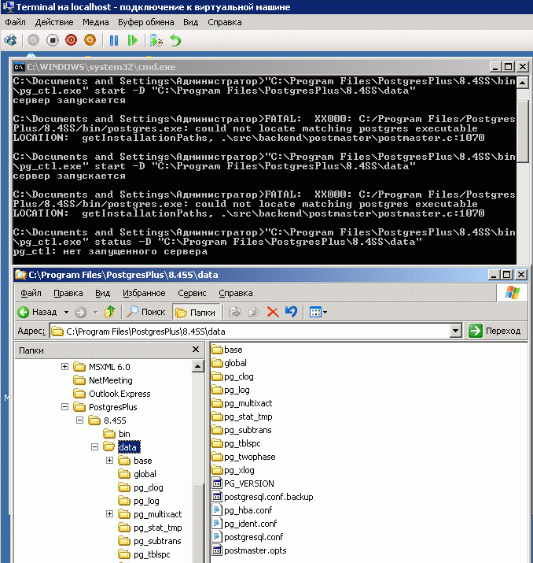533x563 pixels.
Task: Click the grayed Start VM power icon
Action: coord(33,40)
